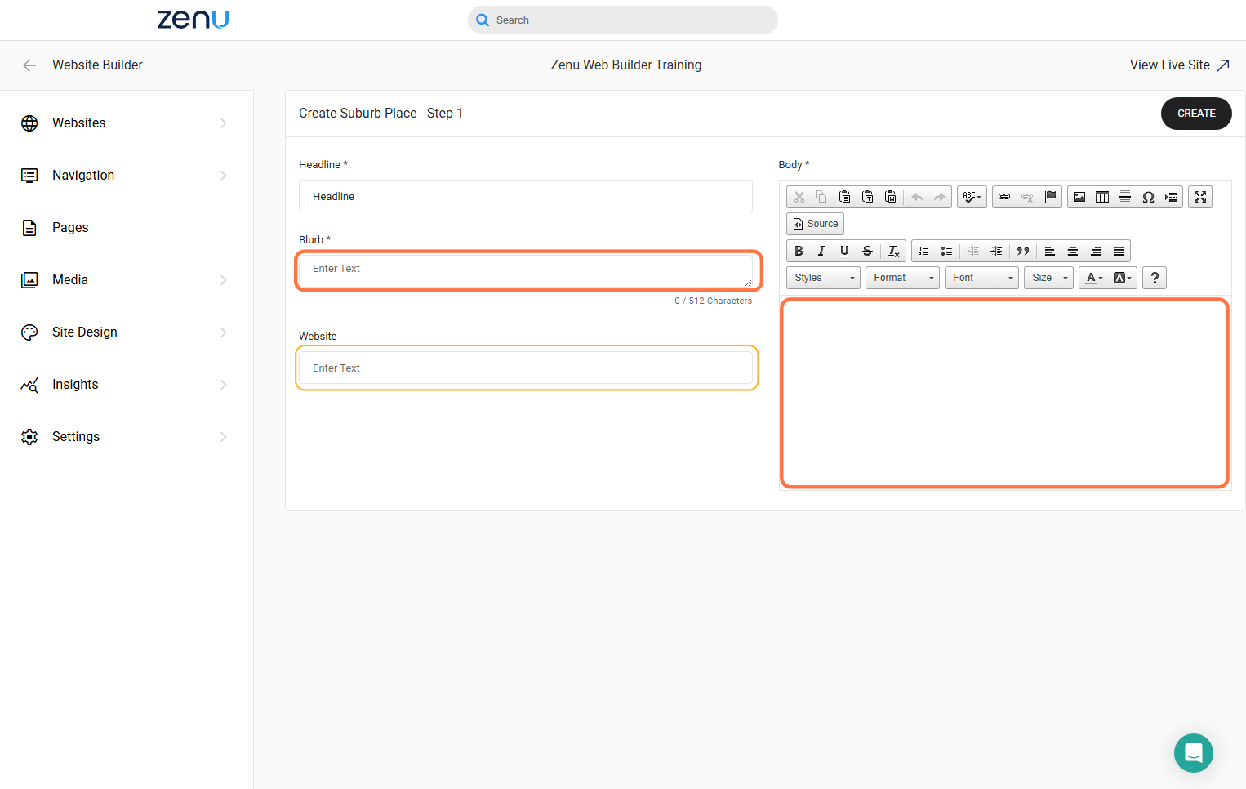Image resolution: width=1246 pixels, height=789 pixels.
Task: Increase indent in the body editor
Action: tap(996, 251)
